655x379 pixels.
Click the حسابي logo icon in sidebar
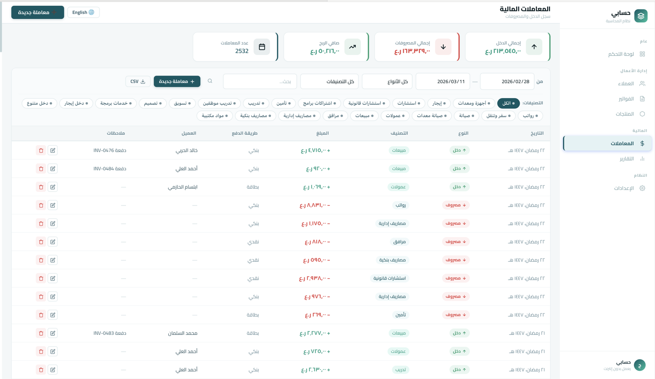(x=641, y=16)
